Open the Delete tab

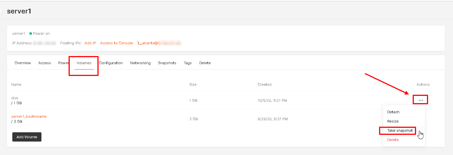click(205, 63)
